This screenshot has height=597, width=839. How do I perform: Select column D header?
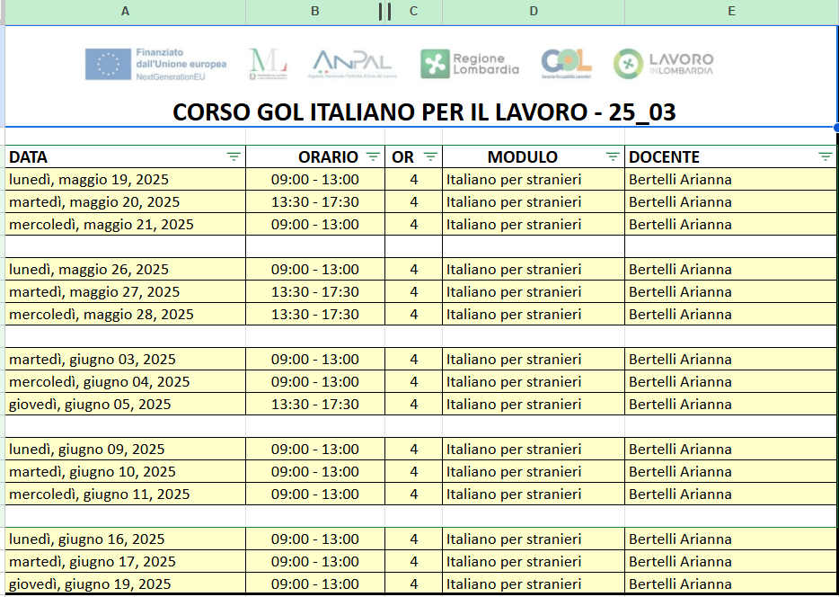[534, 11]
